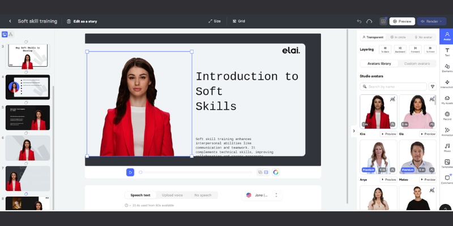Open the Comments sidebar tool
This screenshot has height=226, width=453.
tap(447, 180)
